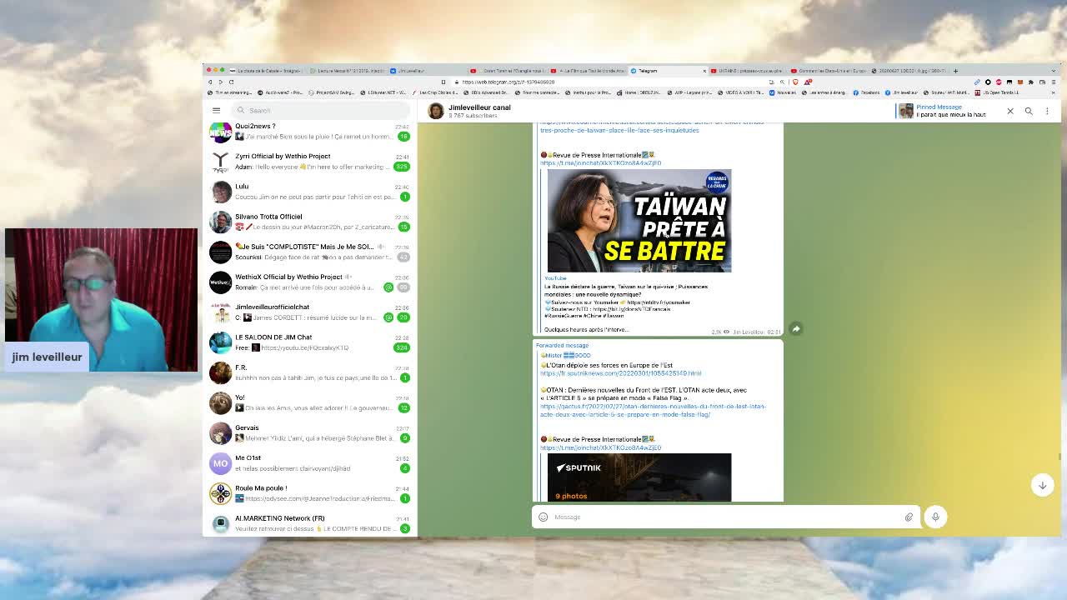Click the 325 unread badge on Zyrri chat

coord(402,167)
